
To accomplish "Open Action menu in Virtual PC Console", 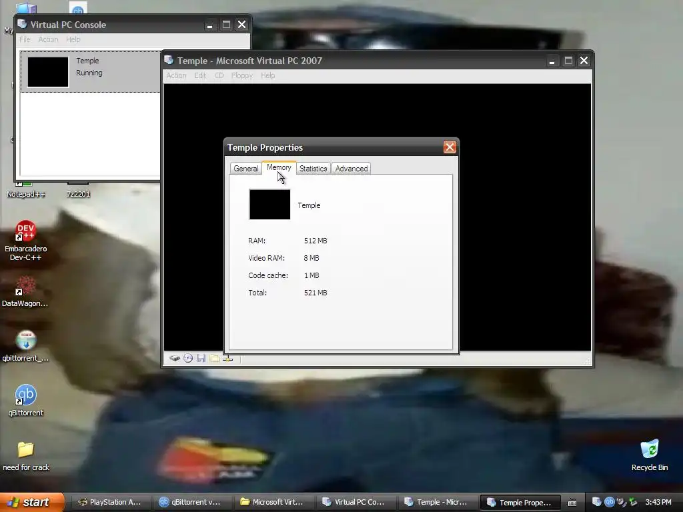I will tap(48, 39).
